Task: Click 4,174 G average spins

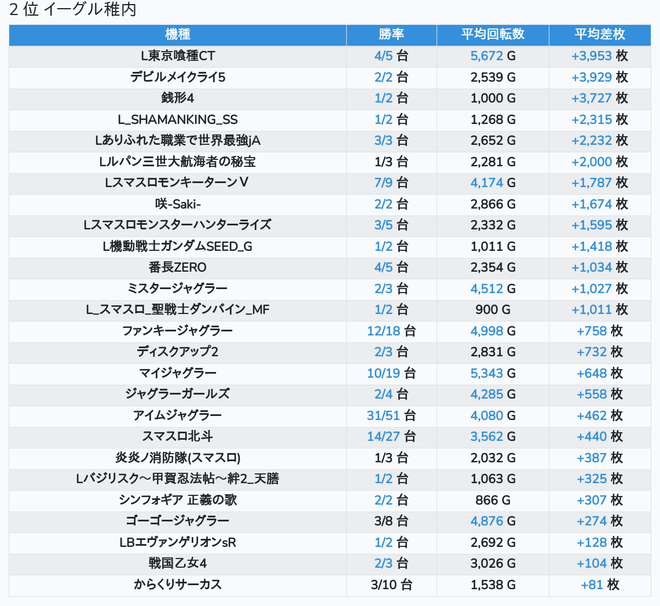Action: point(493,182)
